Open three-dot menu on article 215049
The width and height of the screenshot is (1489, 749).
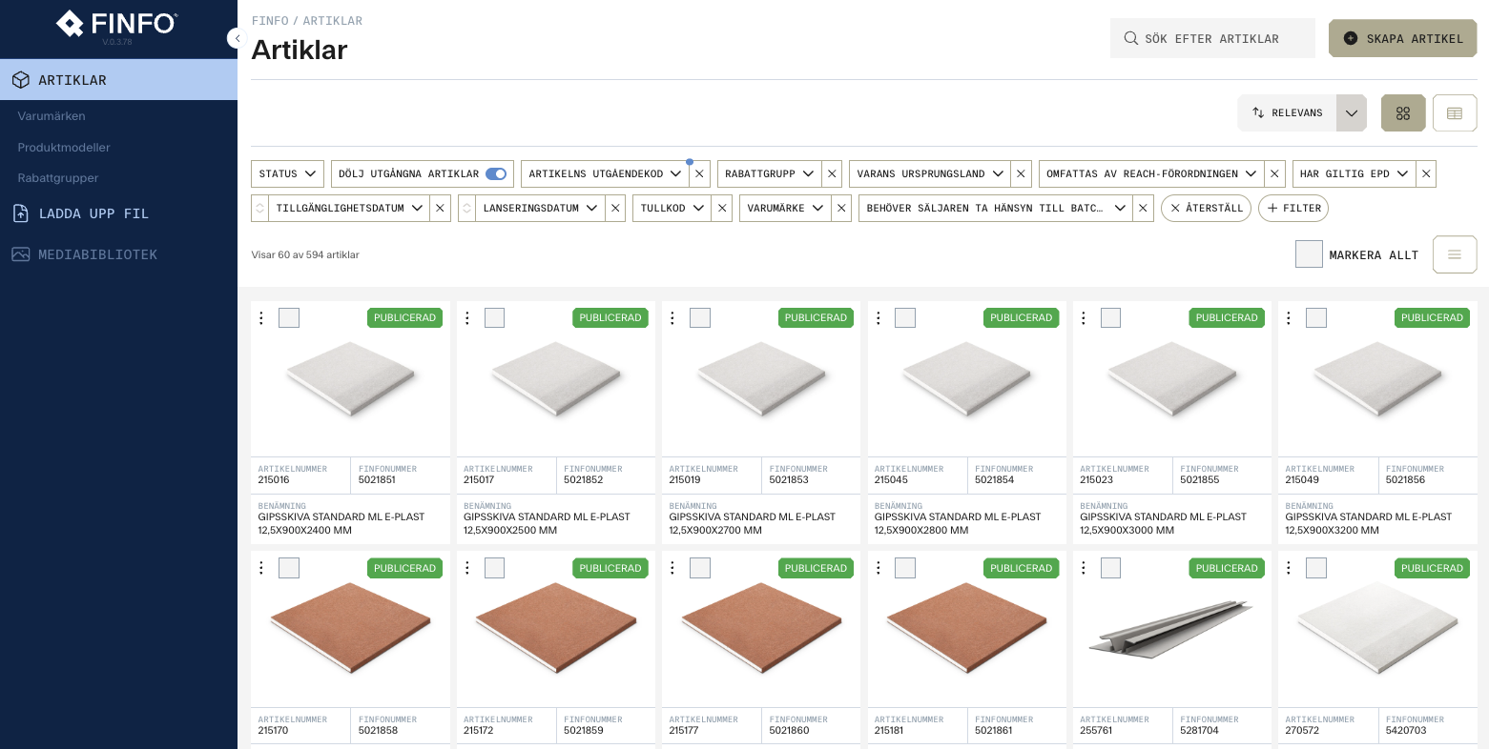(1289, 317)
